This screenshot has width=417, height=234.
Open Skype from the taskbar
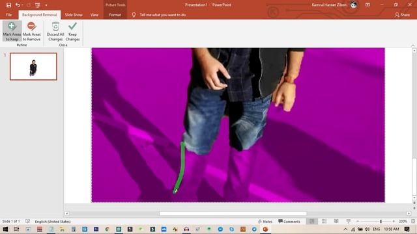pyautogui.click(x=232, y=229)
